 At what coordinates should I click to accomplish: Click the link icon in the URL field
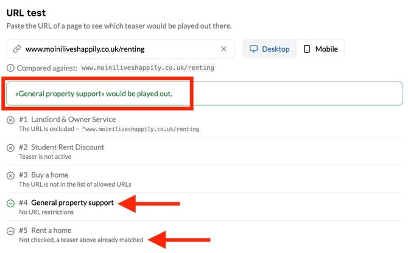point(17,49)
